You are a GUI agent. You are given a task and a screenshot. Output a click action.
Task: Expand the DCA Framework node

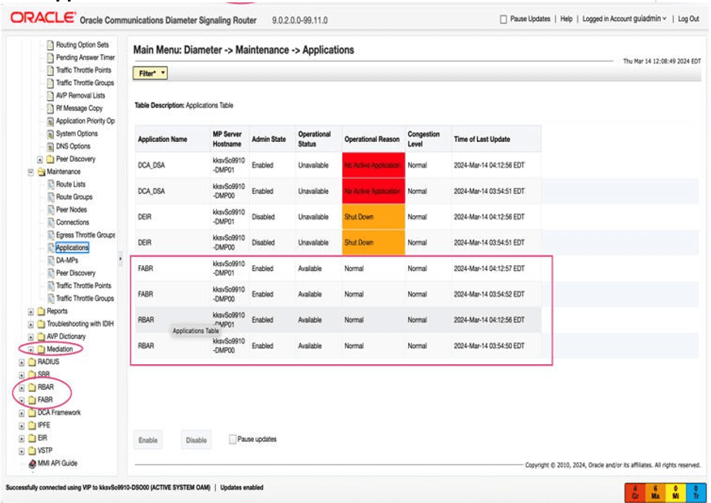coord(22,414)
